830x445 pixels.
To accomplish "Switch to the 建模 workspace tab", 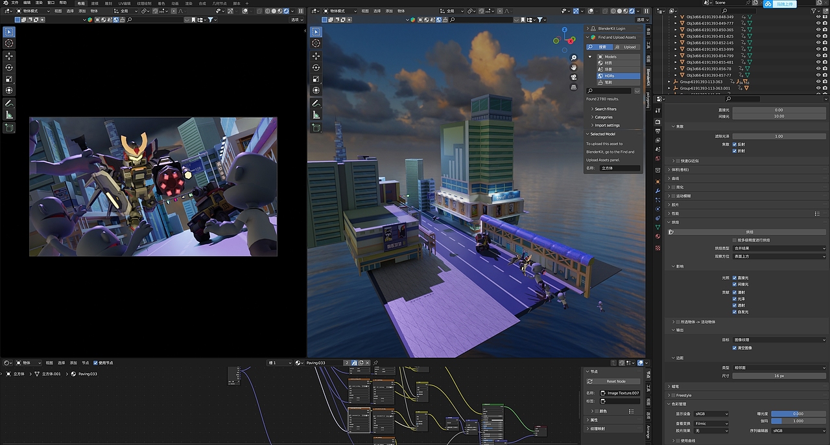I will click(95, 3).
